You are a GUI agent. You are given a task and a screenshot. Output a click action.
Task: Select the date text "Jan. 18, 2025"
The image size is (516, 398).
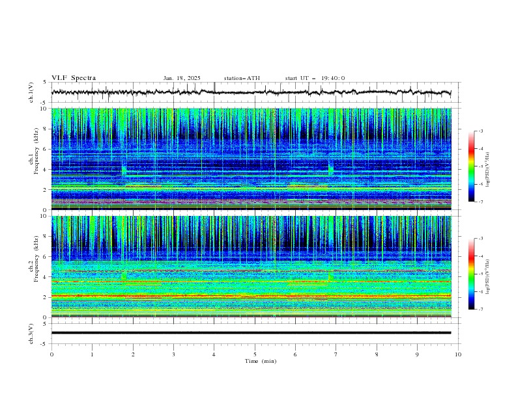pyautogui.click(x=182, y=78)
